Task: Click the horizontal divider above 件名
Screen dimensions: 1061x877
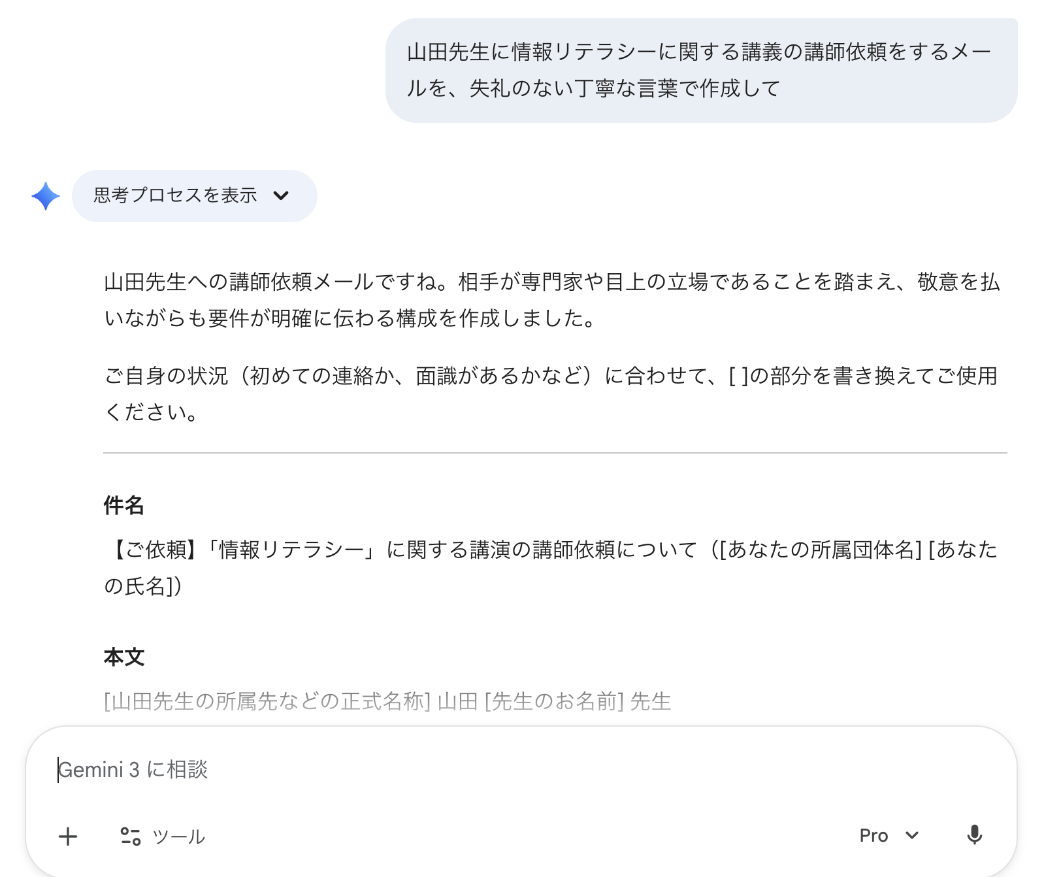Action: (555, 453)
